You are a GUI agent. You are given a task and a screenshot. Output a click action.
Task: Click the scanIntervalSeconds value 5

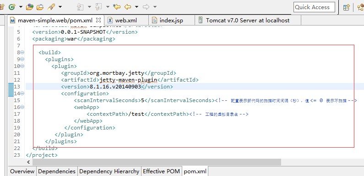pyautogui.click(x=143, y=100)
